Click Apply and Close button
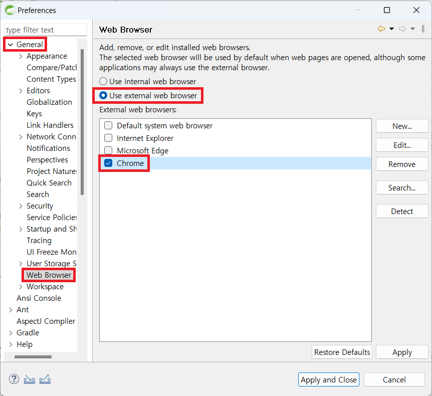 point(328,380)
